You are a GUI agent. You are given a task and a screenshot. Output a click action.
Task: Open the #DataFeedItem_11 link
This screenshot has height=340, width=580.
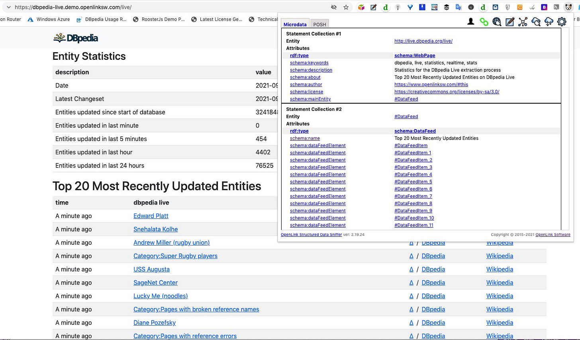pos(414,225)
